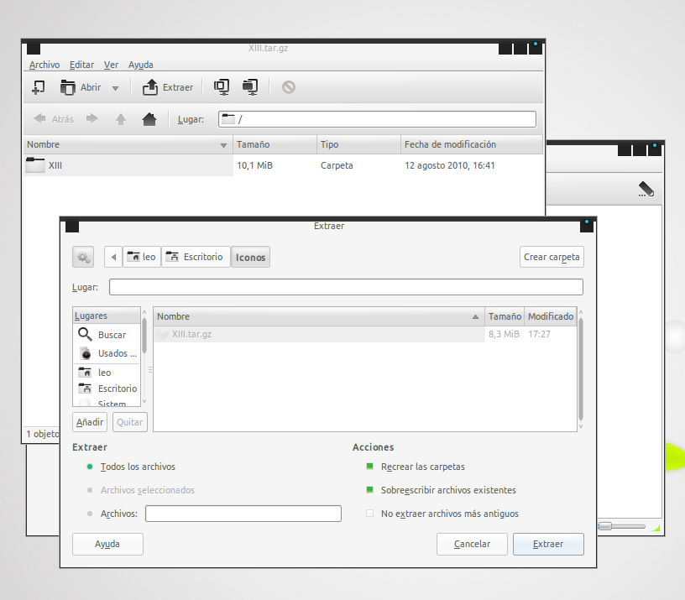
Task: Click the new archive icon in toolbar
Action: (39, 87)
